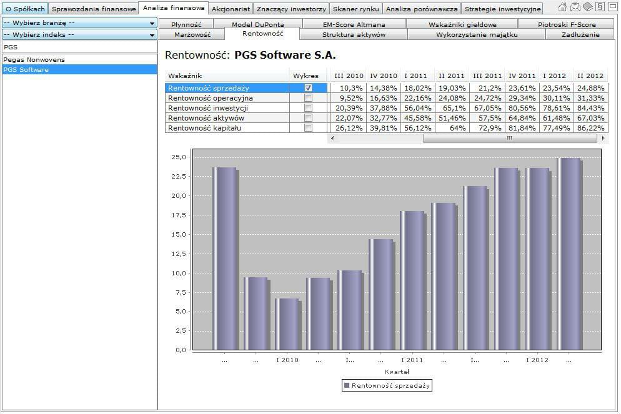Image resolution: width=621 pixels, height=414 pixels.
Task: Open the Struktura aktywów sub-tab
Action: tap(354, 35)
